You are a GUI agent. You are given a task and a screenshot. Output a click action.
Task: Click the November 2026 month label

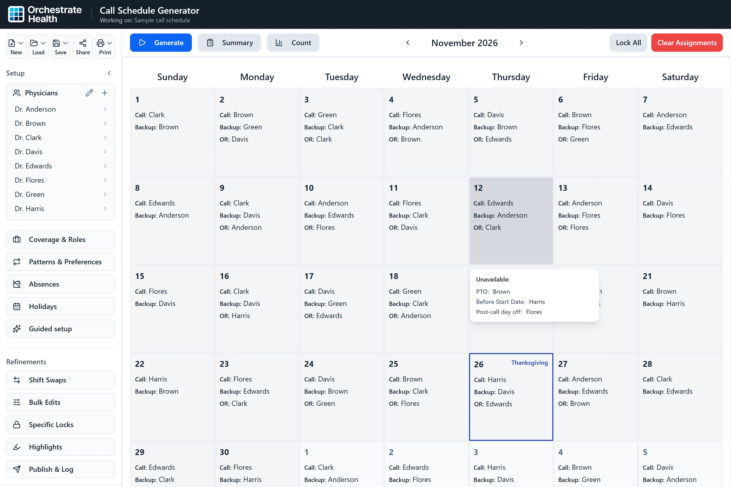click(464, 43)
